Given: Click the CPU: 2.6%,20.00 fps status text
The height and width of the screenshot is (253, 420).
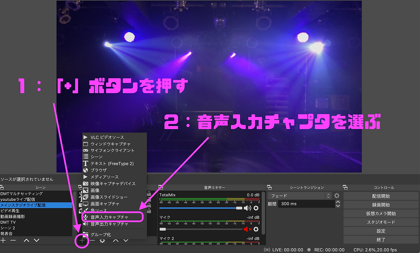Looking at the screenshot, I should click(x=375, y=250).
